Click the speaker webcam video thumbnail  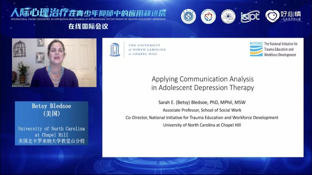tap(54, 62)
